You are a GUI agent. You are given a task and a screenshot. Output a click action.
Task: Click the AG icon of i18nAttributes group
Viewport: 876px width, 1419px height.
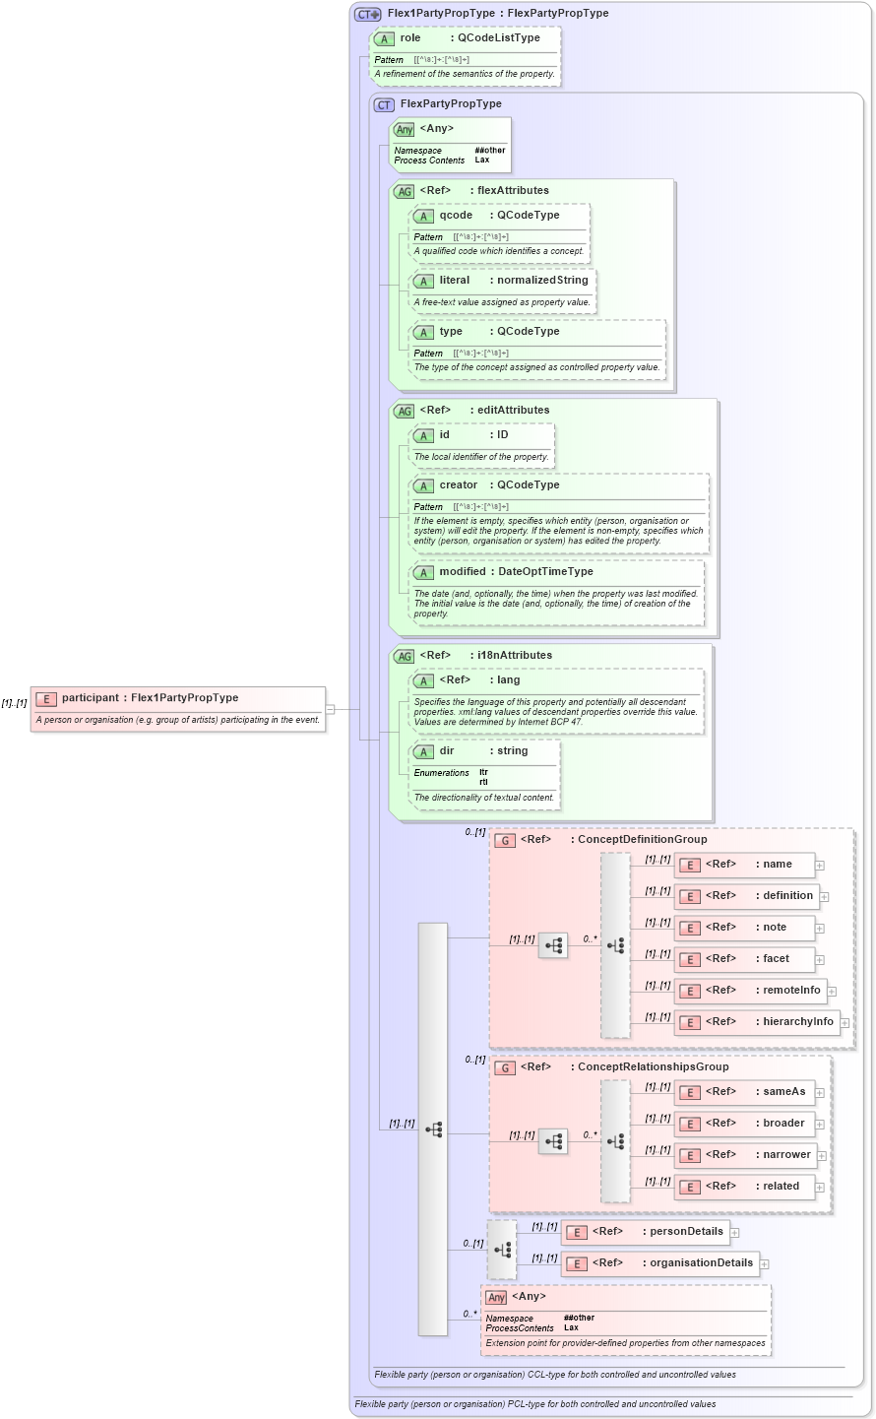click(x=405, y=657)
